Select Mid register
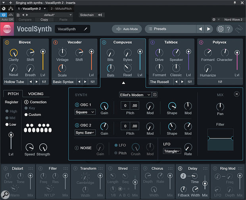Screen dimensions: 246x200 point(7,118)
